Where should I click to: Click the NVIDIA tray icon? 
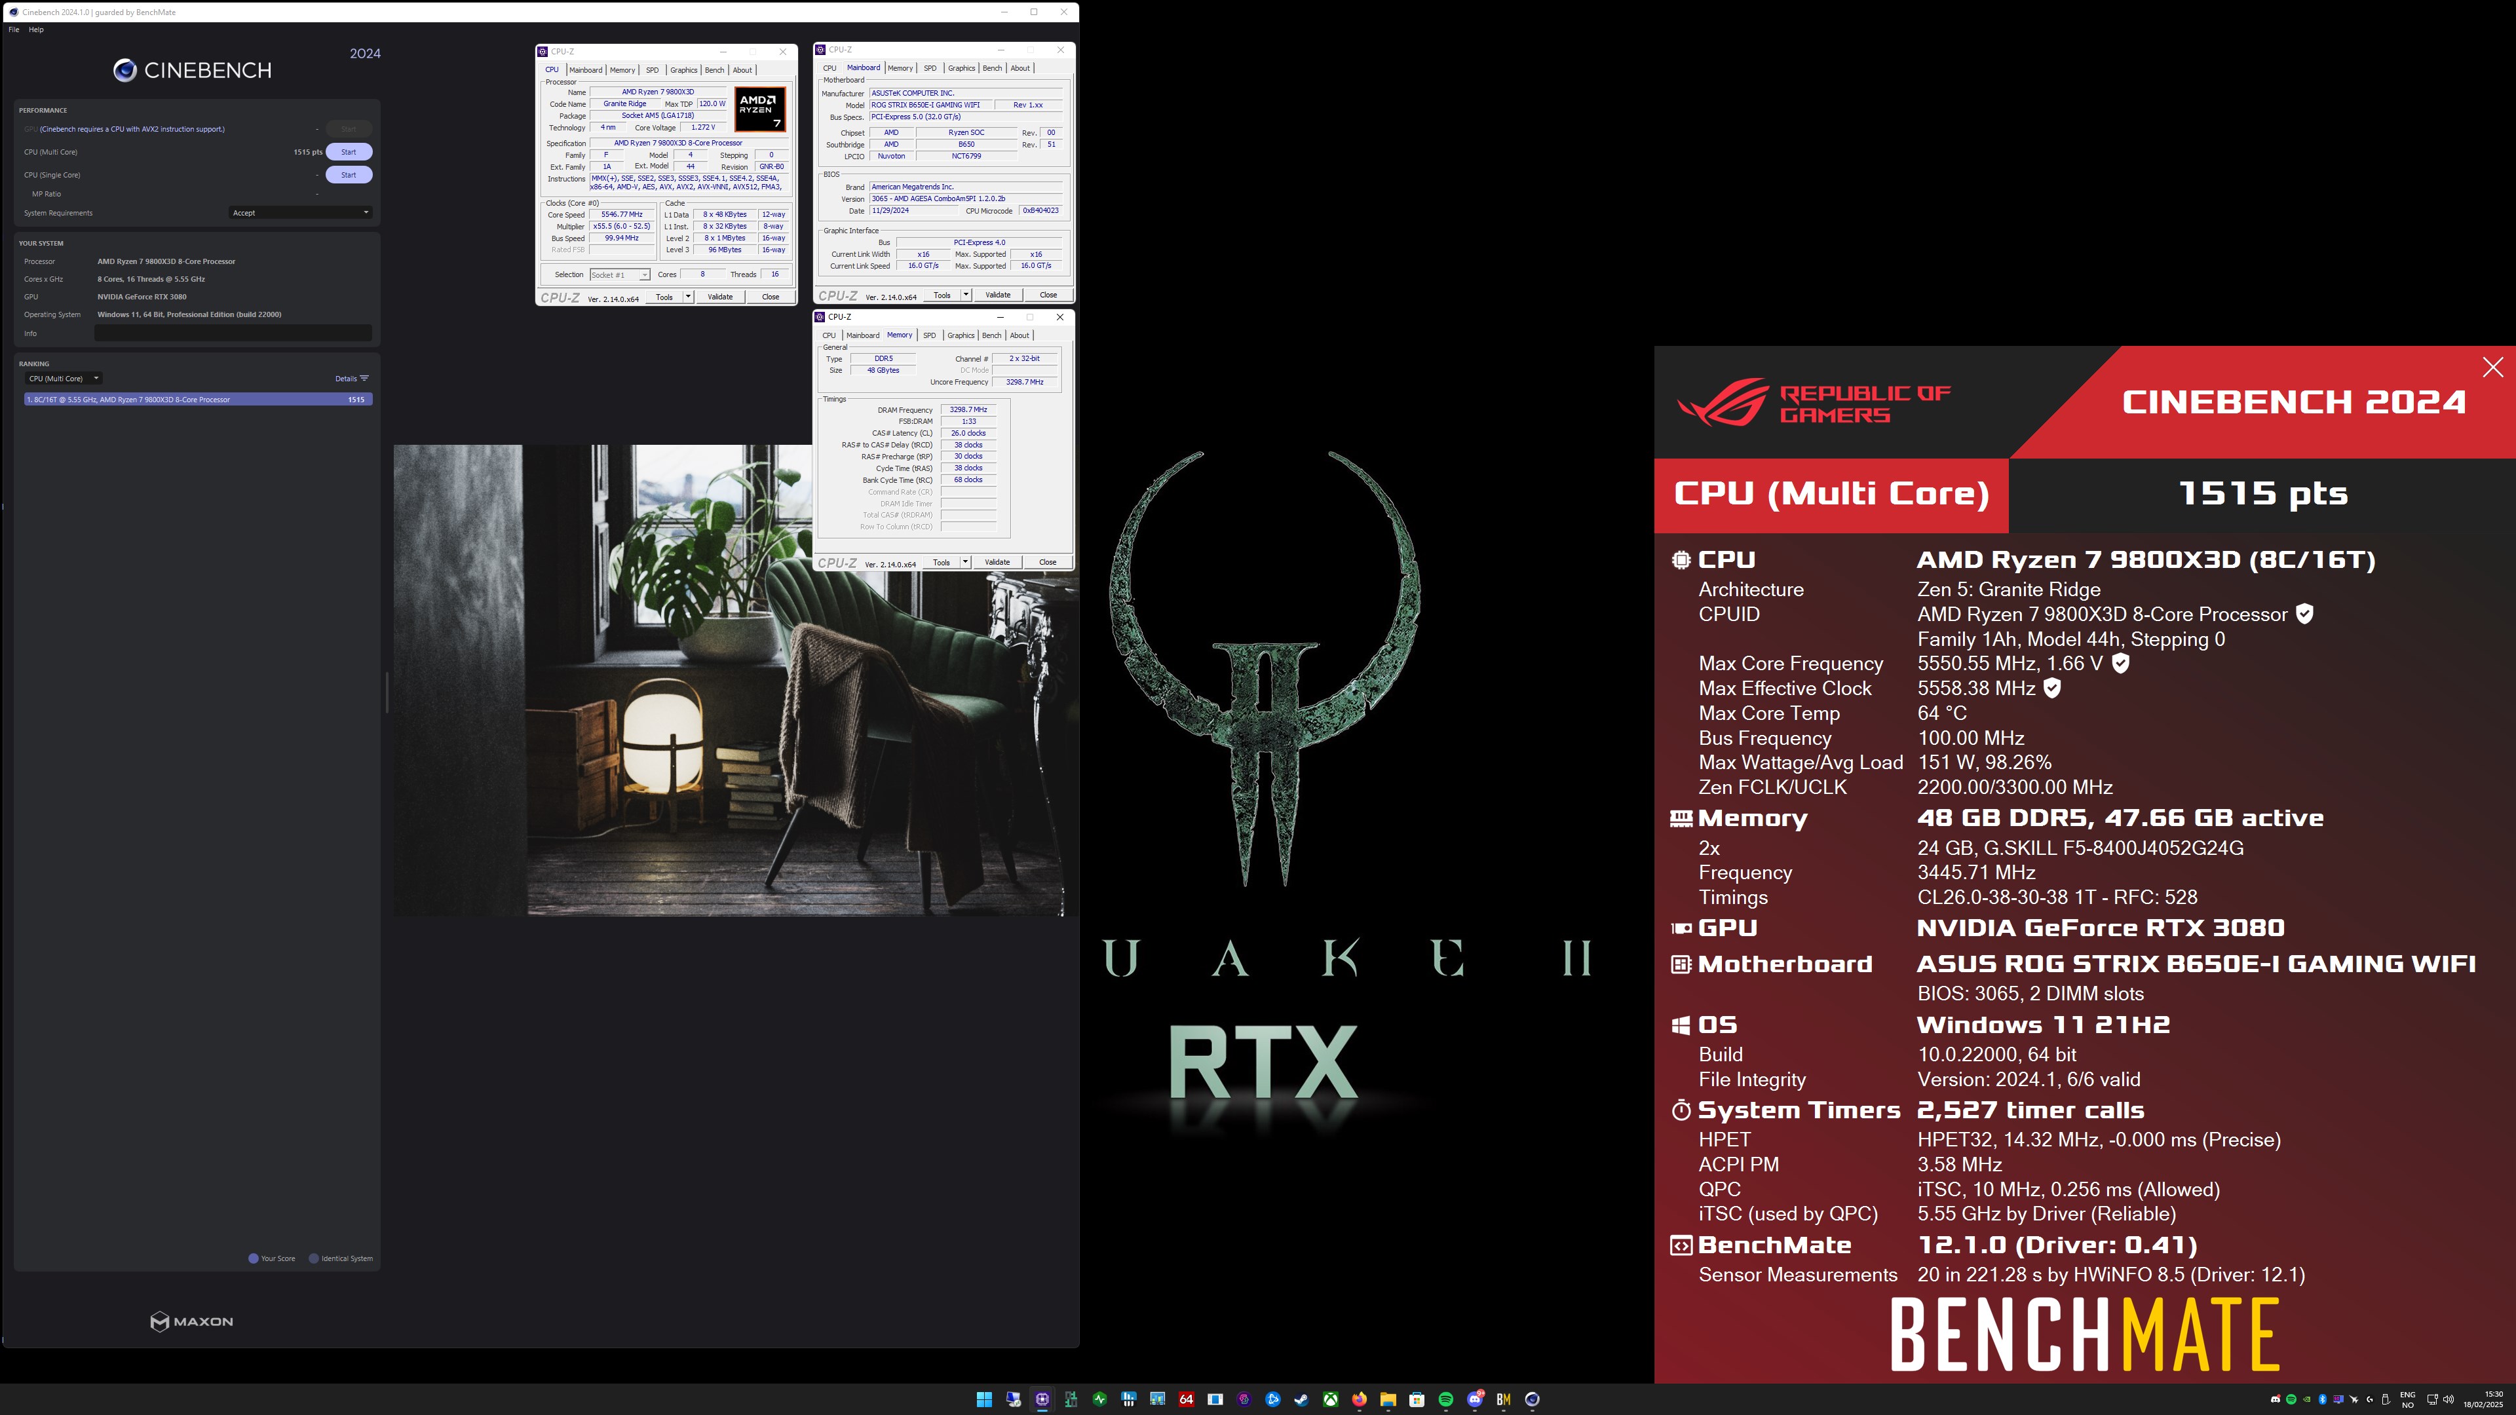(2307, 1399)
